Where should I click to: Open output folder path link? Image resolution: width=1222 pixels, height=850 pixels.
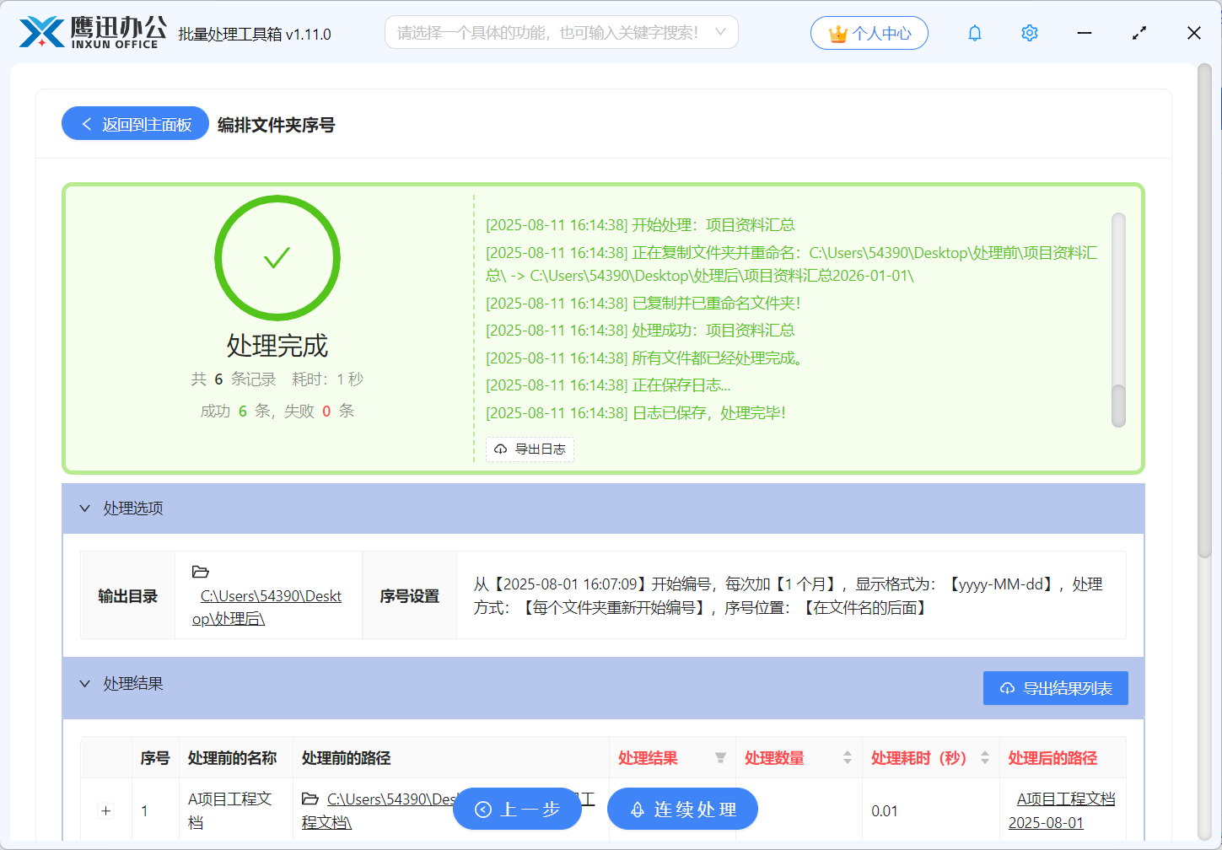266,607
